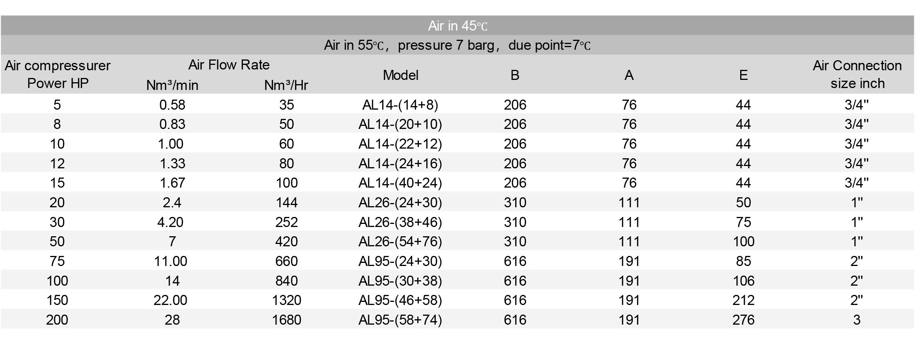Select the 'Air Connection size inch' header

(857, 75)
